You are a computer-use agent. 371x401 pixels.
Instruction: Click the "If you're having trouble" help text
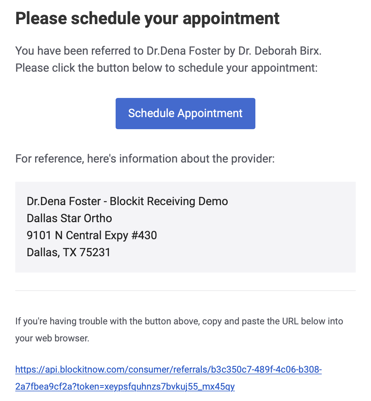179,321
